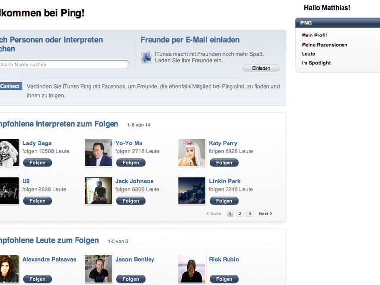380x285 pixels.
Task: Go to the Next artists page
Action: coord(266,214)
